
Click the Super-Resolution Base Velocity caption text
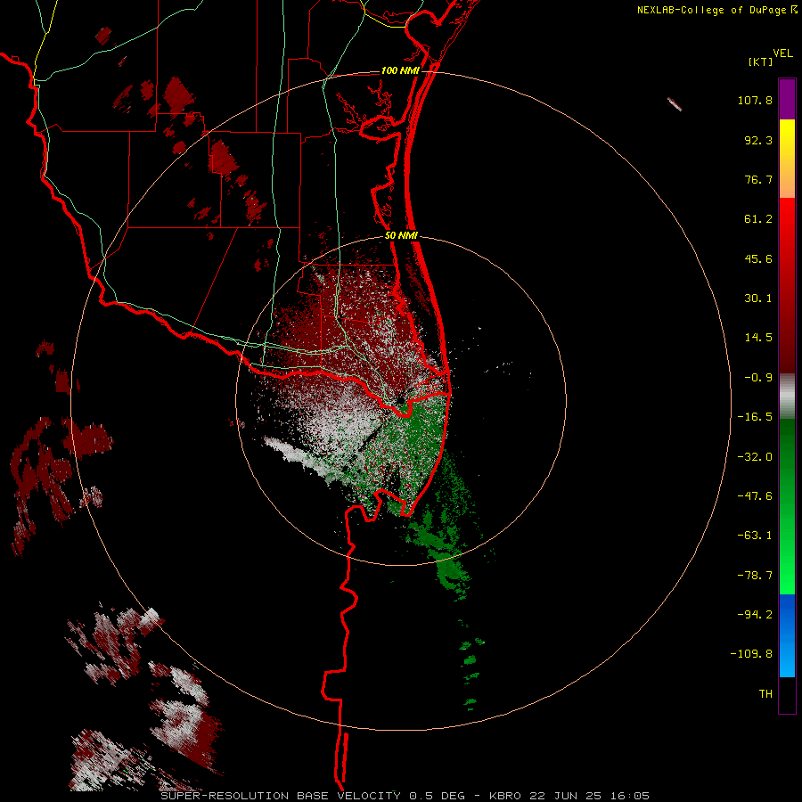tap(405, 796)
